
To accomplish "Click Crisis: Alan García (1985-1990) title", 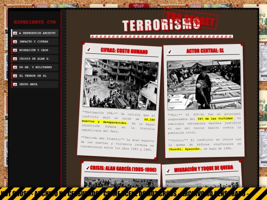I will pyautogui.click(x=123, y=168).
